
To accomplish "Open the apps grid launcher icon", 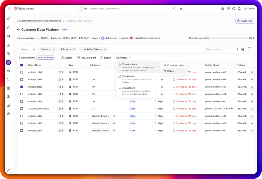I will click(9, 8).
